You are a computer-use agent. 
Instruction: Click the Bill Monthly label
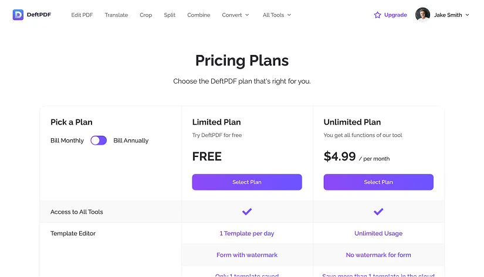tap(67, 141)
